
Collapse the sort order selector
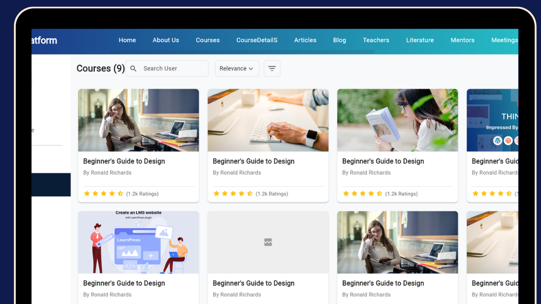[237, 68]
